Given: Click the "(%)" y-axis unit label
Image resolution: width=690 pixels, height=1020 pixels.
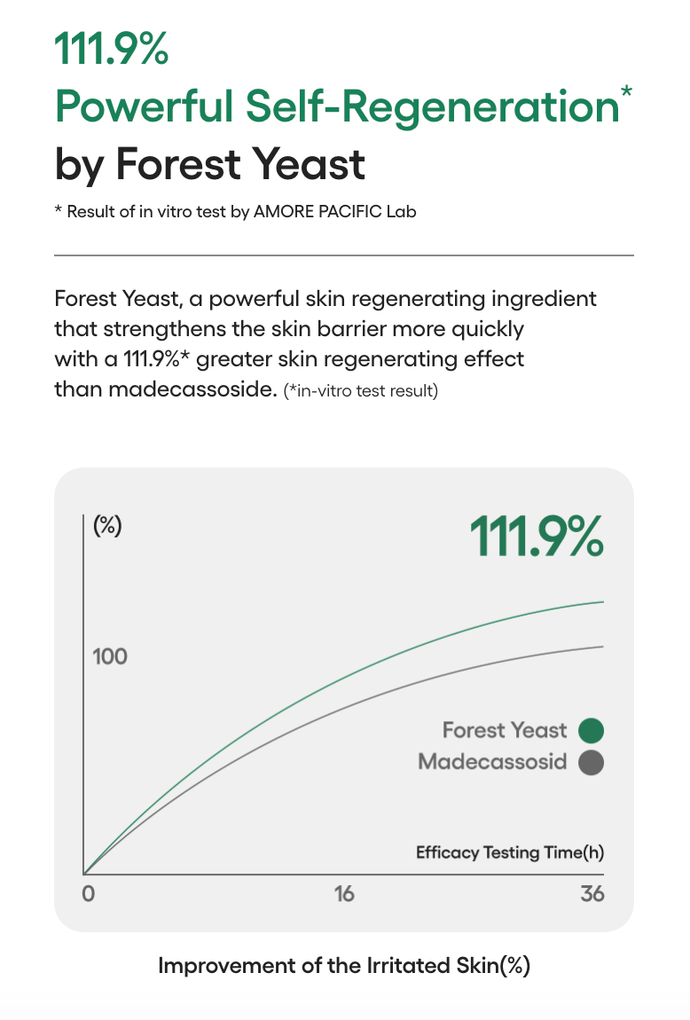Looking at the screenshot, I should 107,525.
